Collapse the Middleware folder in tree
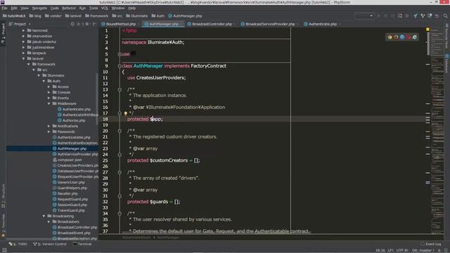This screenshot has width=450, height=253. pyautogui.click(x=49, y=103)
